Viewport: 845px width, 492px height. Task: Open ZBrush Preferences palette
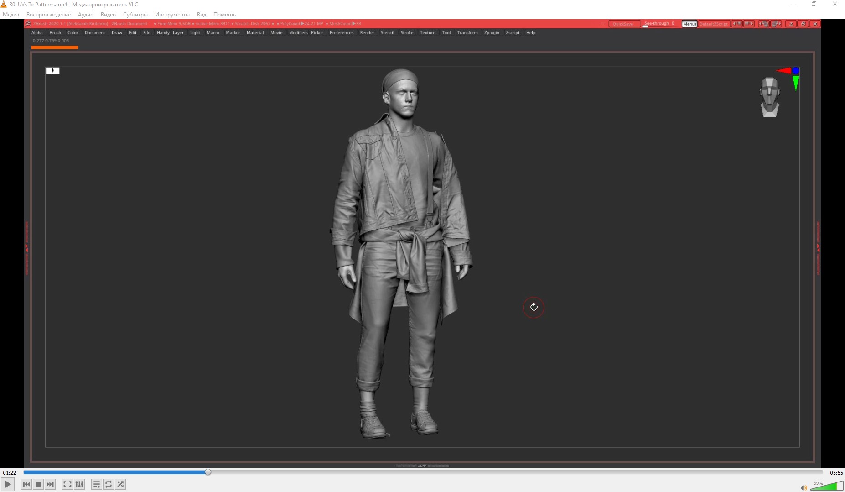tap(342, 33)
